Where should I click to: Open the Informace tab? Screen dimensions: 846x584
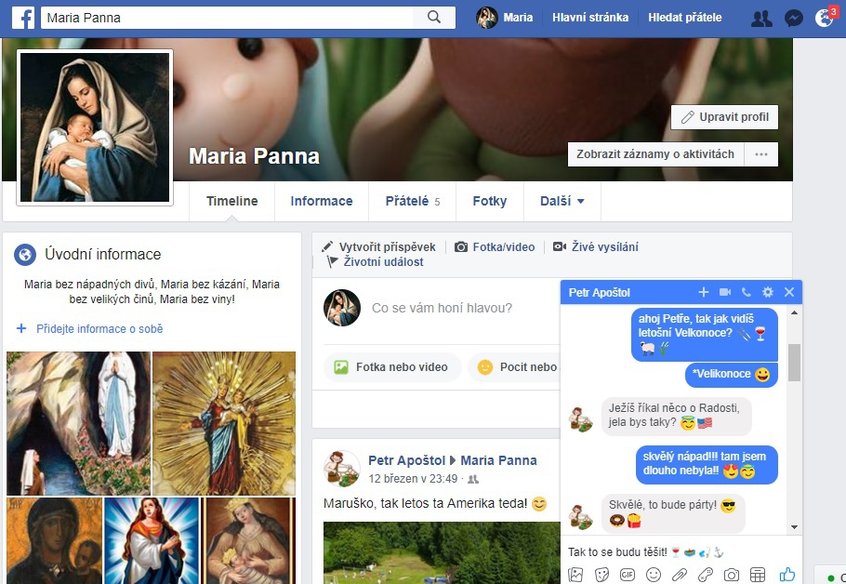[x=322, y=201]
